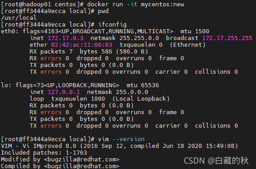Click the 'RX packets 7' text
Image resolution: width=256 pixels, height=169 pixels.
[51, 52]
